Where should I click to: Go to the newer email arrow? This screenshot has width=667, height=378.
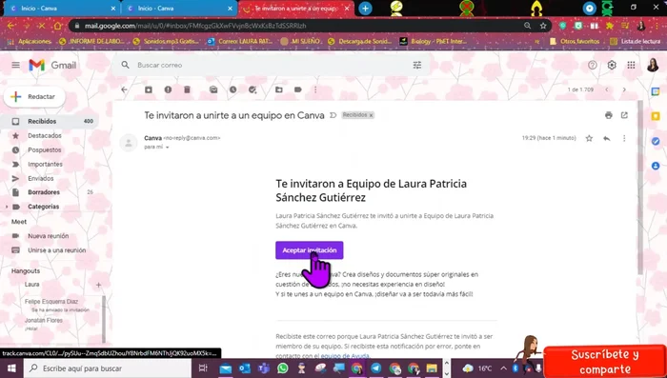[x=607, y=90]
